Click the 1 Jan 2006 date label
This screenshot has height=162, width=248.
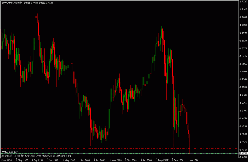[146, 160]
